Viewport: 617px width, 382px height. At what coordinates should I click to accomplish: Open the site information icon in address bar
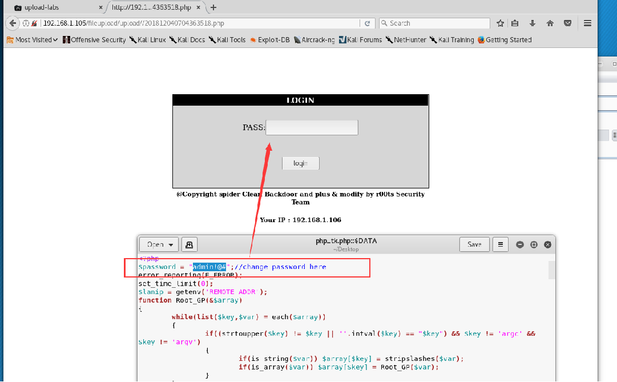pyautogui.click(x=26, y=23)
